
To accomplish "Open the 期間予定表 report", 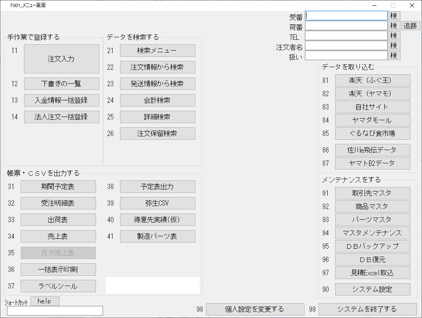I will 58,187.
